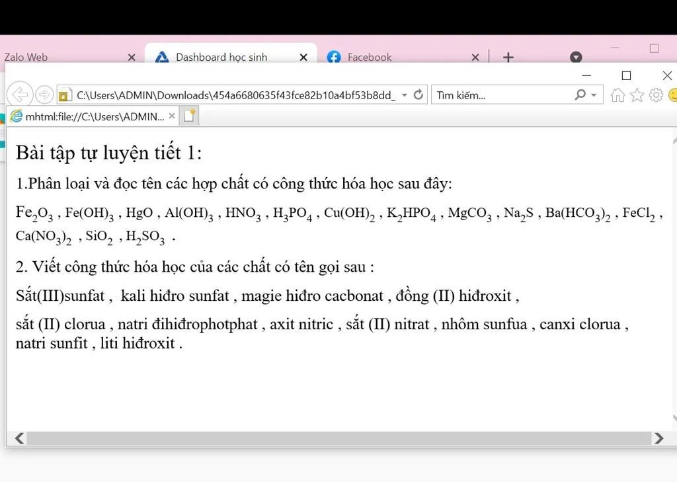The image size is (677, 482).
Task: Click formula K2HPO4 in the list
Action: coord(411,214)
